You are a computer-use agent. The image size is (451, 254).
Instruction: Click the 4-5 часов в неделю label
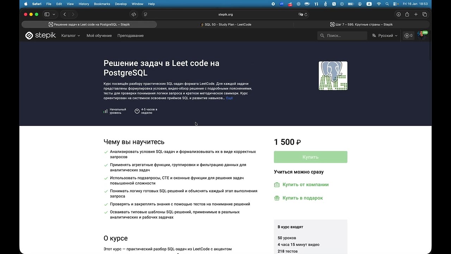point(149,111)
